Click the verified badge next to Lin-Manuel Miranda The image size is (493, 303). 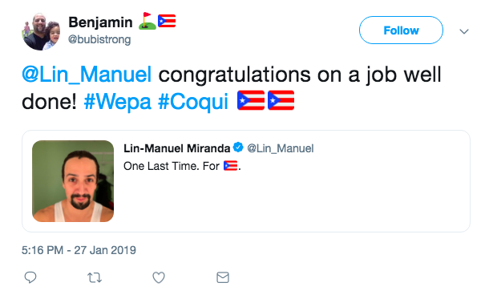(238, 147)
